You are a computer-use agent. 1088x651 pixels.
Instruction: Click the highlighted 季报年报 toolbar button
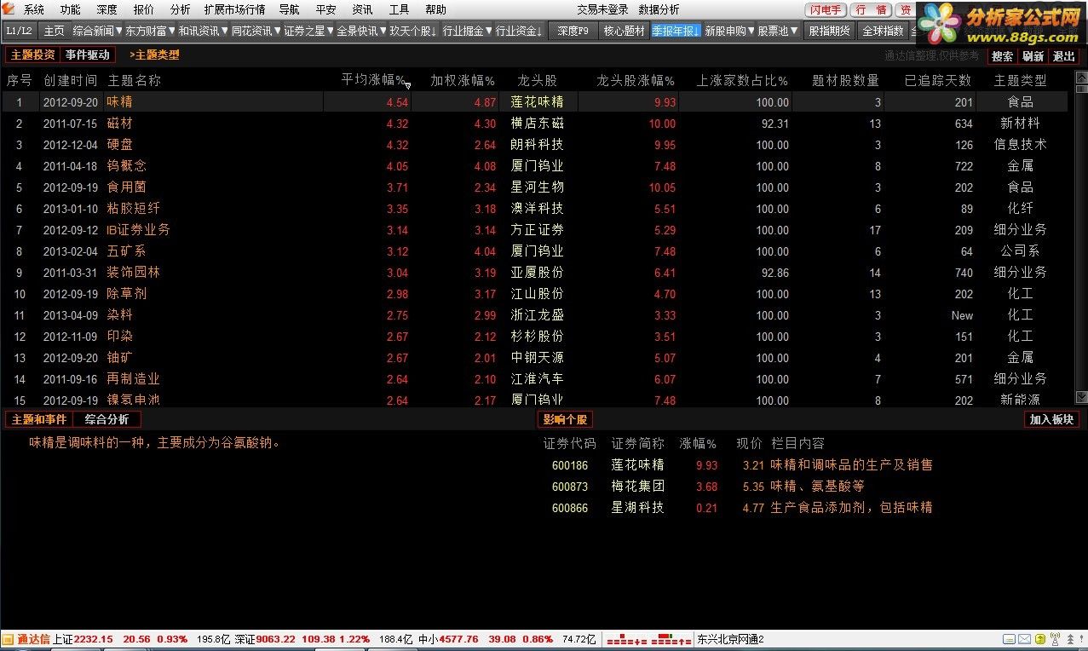(x=676, y=31)
